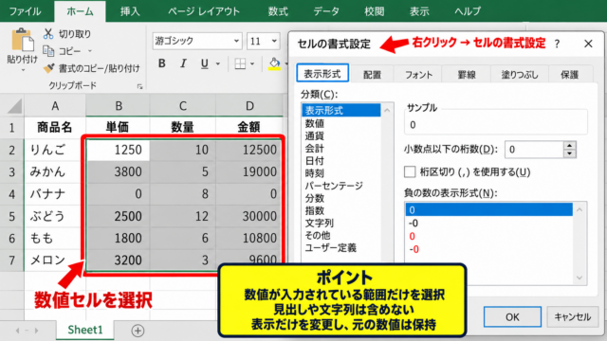The width and height of the screenshot is (607, 341).
Task: Increase decimal places with up spinner
Action: [x=569, y=146]
